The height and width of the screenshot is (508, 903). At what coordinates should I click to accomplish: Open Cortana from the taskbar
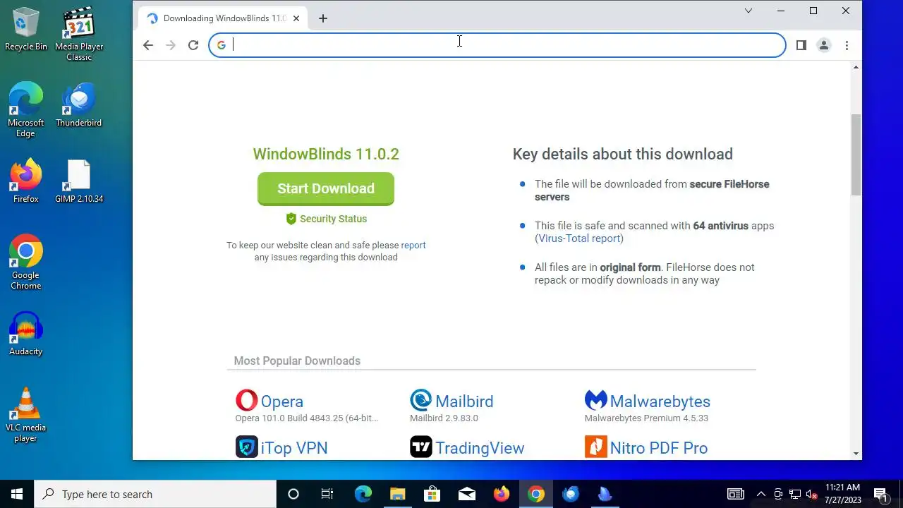pyautogui.click(x=293, y=494)
